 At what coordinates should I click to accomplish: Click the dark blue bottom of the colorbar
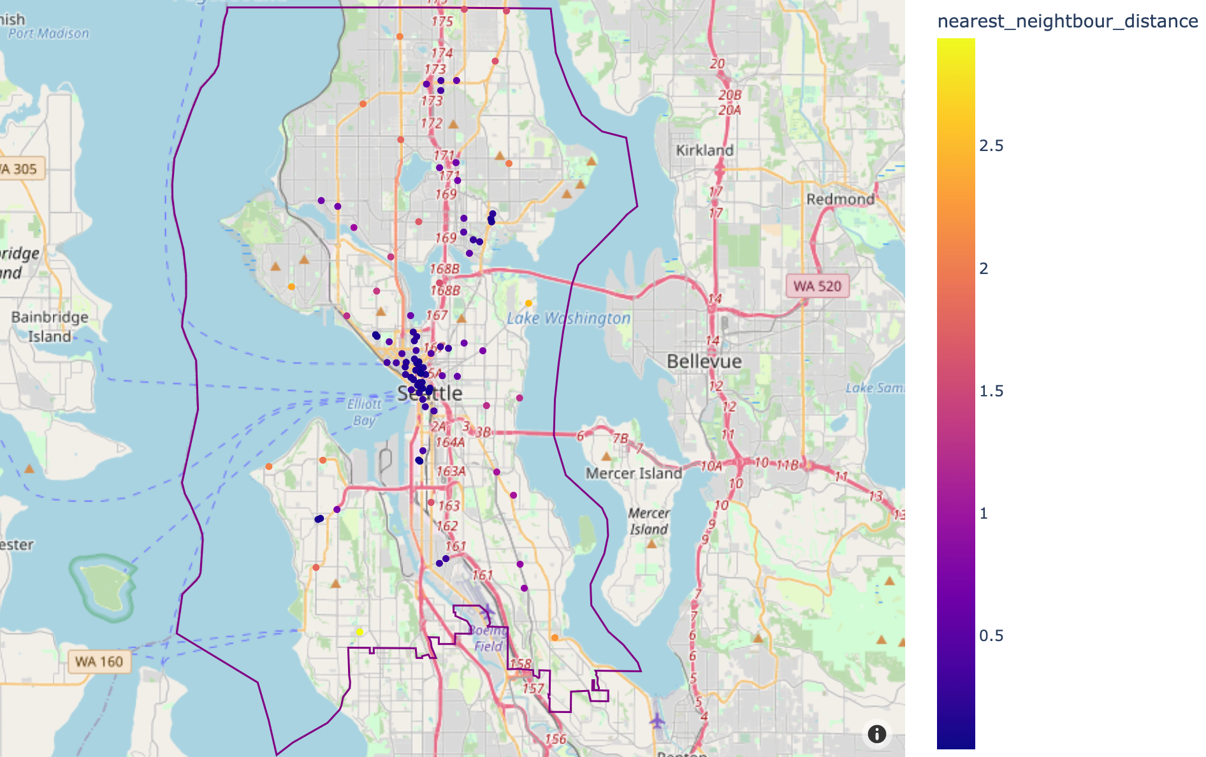click(x=955, y=742)
